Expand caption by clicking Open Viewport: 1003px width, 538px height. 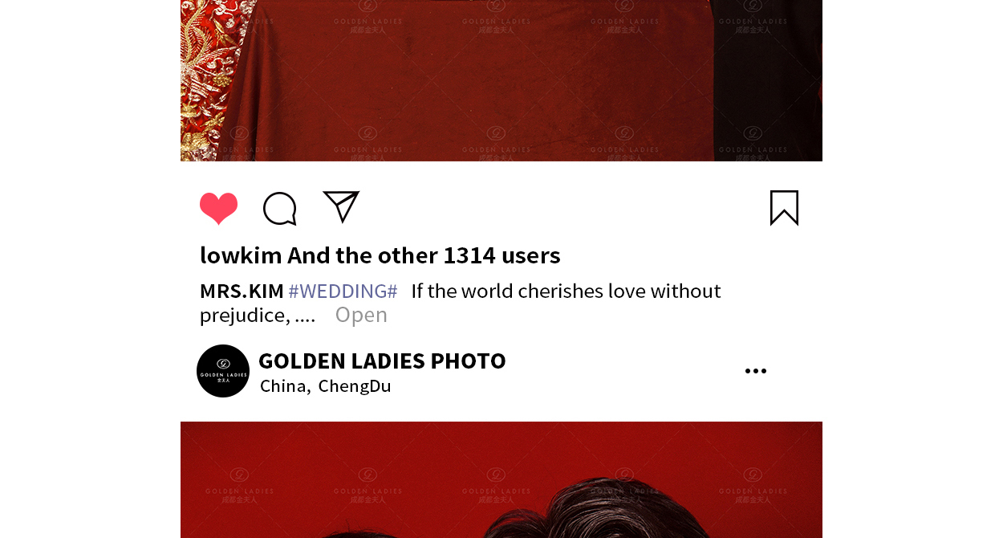(x=361, y=315)
